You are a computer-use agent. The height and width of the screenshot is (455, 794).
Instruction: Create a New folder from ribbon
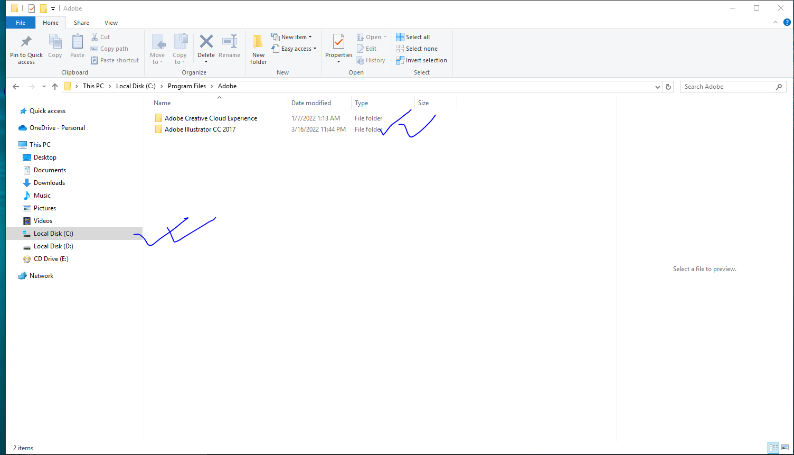258,49
